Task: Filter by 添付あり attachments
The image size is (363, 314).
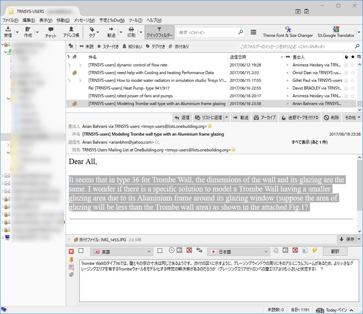Action: 179,47
